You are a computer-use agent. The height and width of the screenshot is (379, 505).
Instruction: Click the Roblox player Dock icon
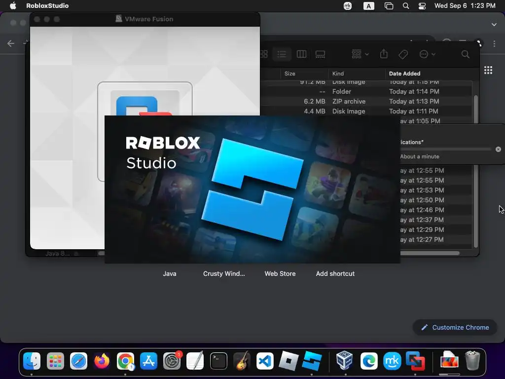(289, 361)
